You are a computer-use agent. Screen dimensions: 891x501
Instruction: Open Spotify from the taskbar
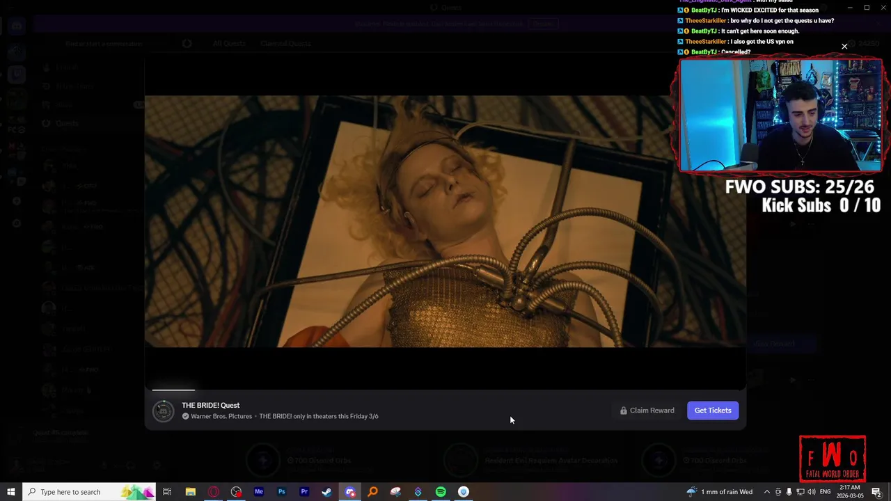[x=441, y=492]
